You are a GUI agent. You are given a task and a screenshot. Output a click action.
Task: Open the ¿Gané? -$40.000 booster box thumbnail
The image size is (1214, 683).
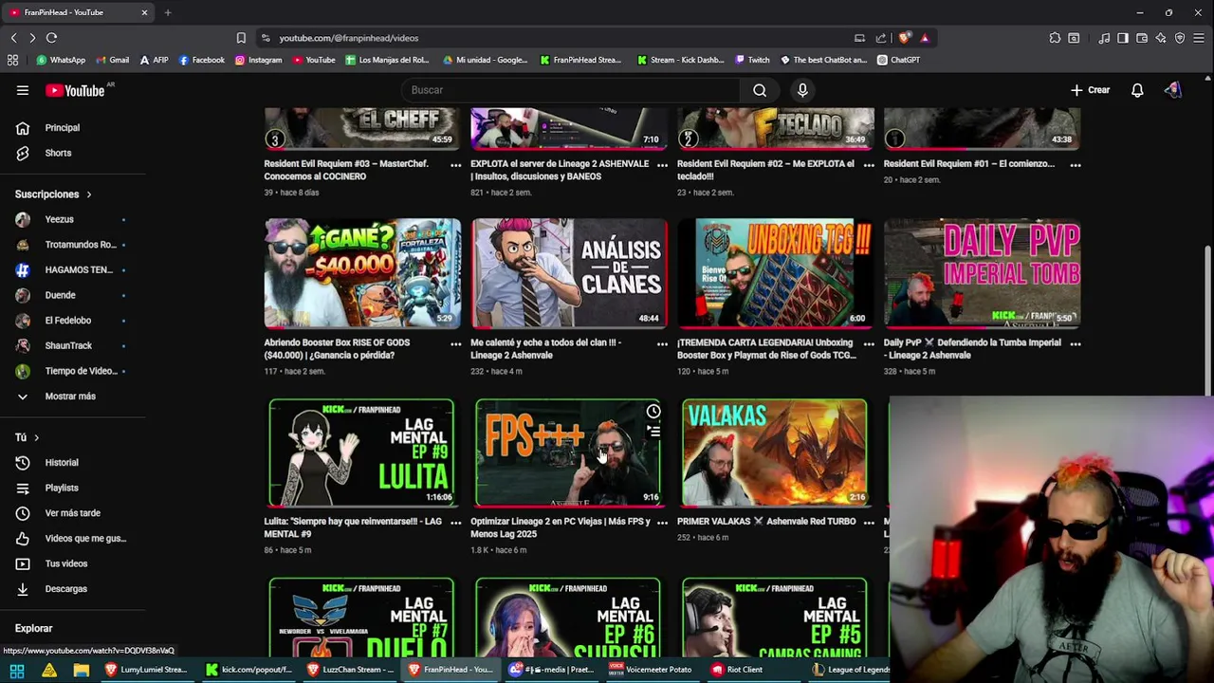coord(362,273)
